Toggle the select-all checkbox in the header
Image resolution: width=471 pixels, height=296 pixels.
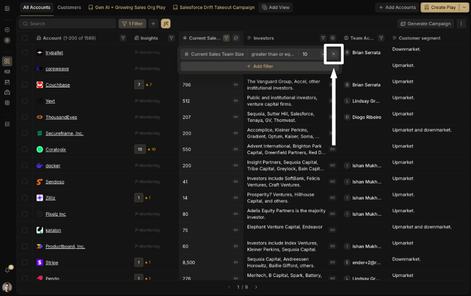point(25,38)
